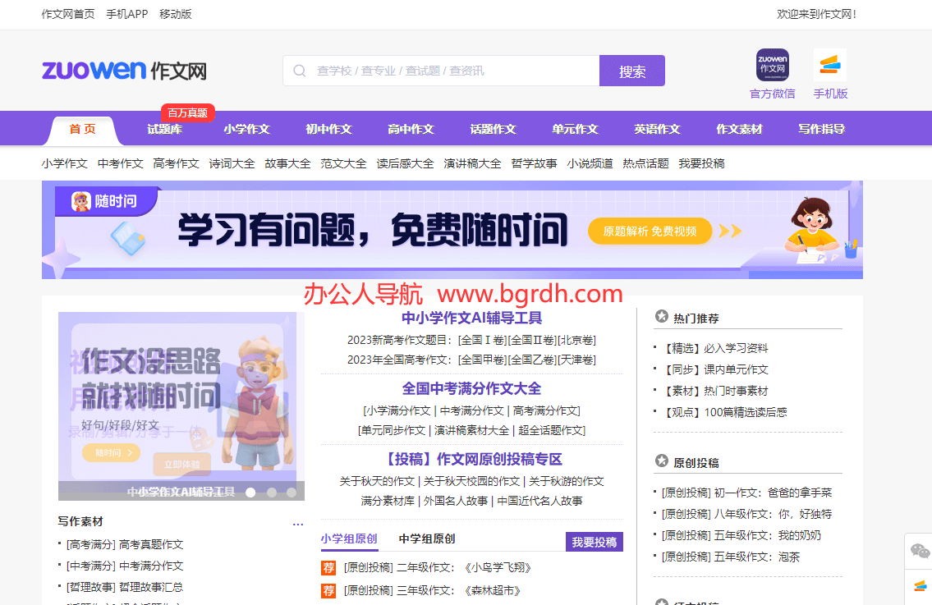Viewport: 932px width, 605px height.
Task: Select the second carousel indicator dot
Action: click(273, 493)
